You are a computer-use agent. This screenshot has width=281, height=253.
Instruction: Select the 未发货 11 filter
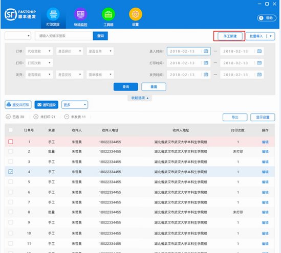(x=75, y=117)
